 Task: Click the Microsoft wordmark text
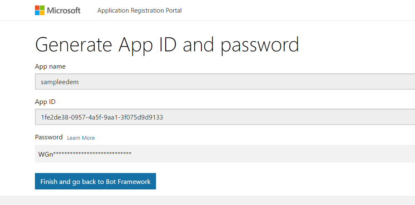point(63,11)
